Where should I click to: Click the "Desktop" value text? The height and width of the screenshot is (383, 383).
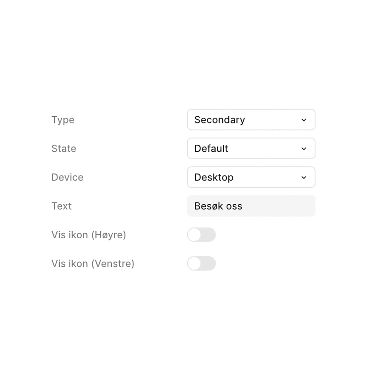[x=214, y=177]
